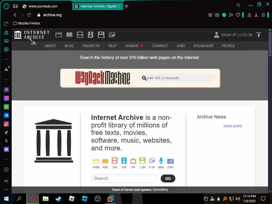This screenshot has height=204, width=272.
Task: Open the Easy Setup sliders icon
Action: click(263, 15)
